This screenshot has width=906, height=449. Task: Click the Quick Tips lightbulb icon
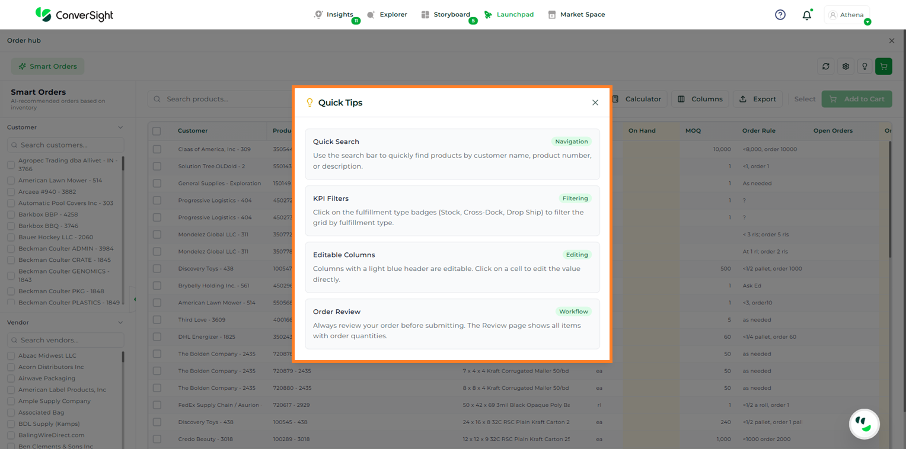865,66
